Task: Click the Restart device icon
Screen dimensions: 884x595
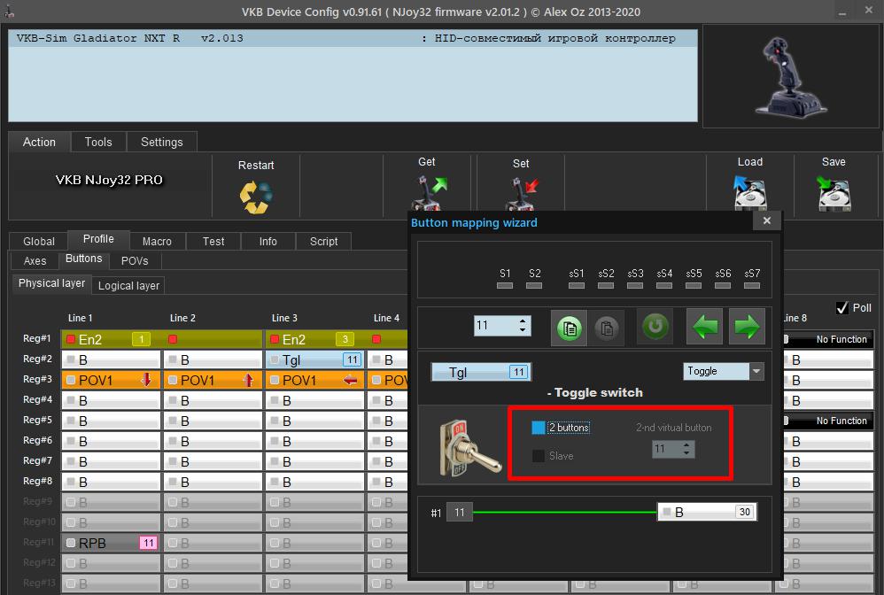Action: [256, 197]
